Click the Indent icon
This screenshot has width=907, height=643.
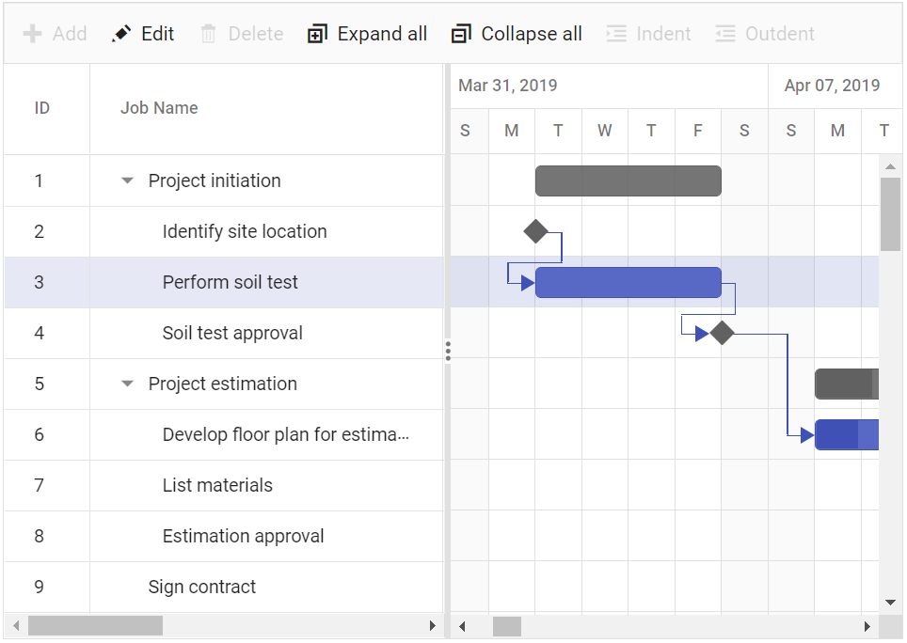click(616, 34)
